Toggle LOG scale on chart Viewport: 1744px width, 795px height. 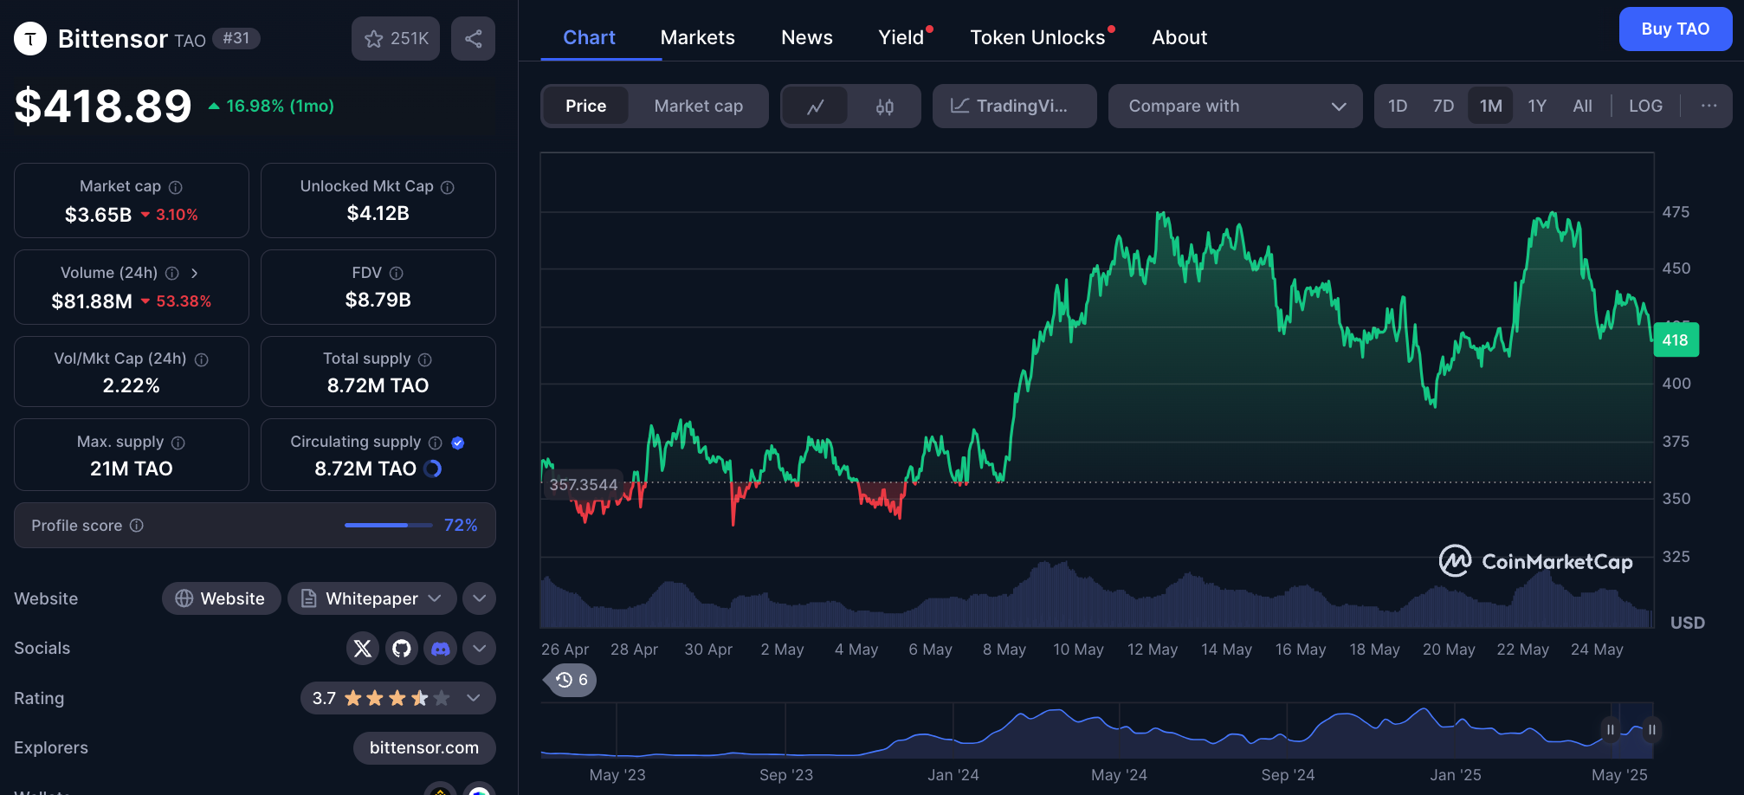(x=1645, y=106)
